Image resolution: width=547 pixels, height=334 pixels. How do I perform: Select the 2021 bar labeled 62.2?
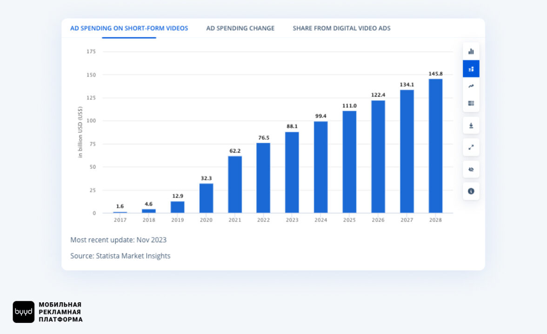235,184
